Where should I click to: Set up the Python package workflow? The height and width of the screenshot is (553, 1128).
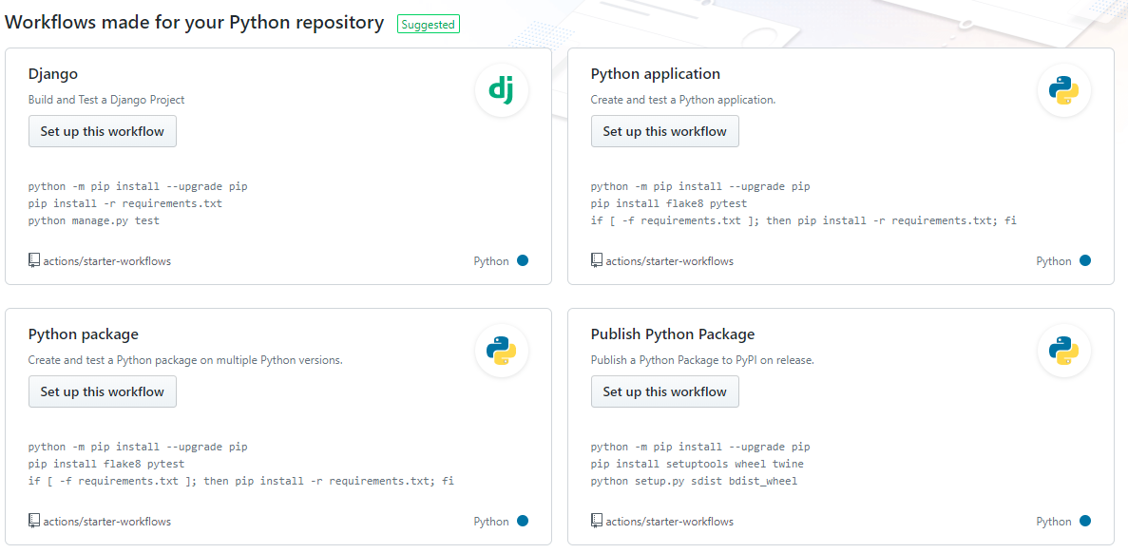pos(103,392)
